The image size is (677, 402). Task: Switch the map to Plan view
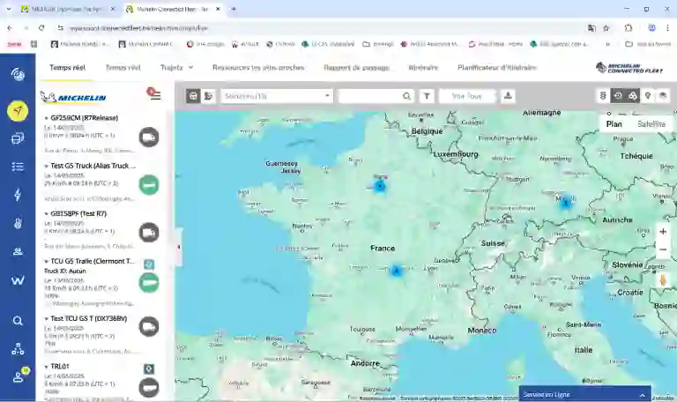[x=614, y=124]
